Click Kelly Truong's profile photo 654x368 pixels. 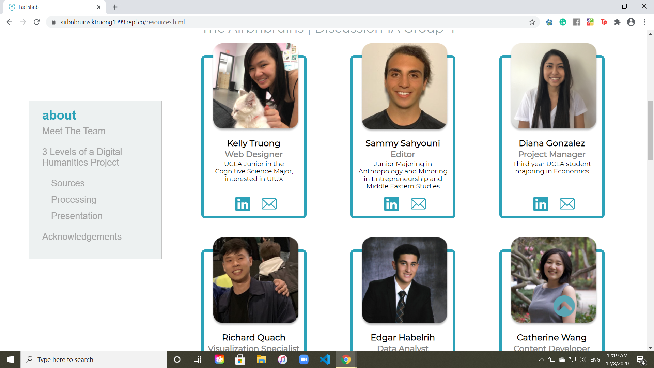255,86
